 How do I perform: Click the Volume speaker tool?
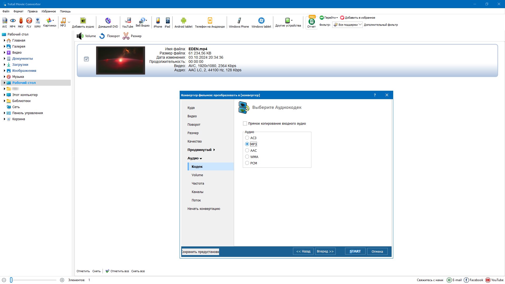tap(86, 36)
